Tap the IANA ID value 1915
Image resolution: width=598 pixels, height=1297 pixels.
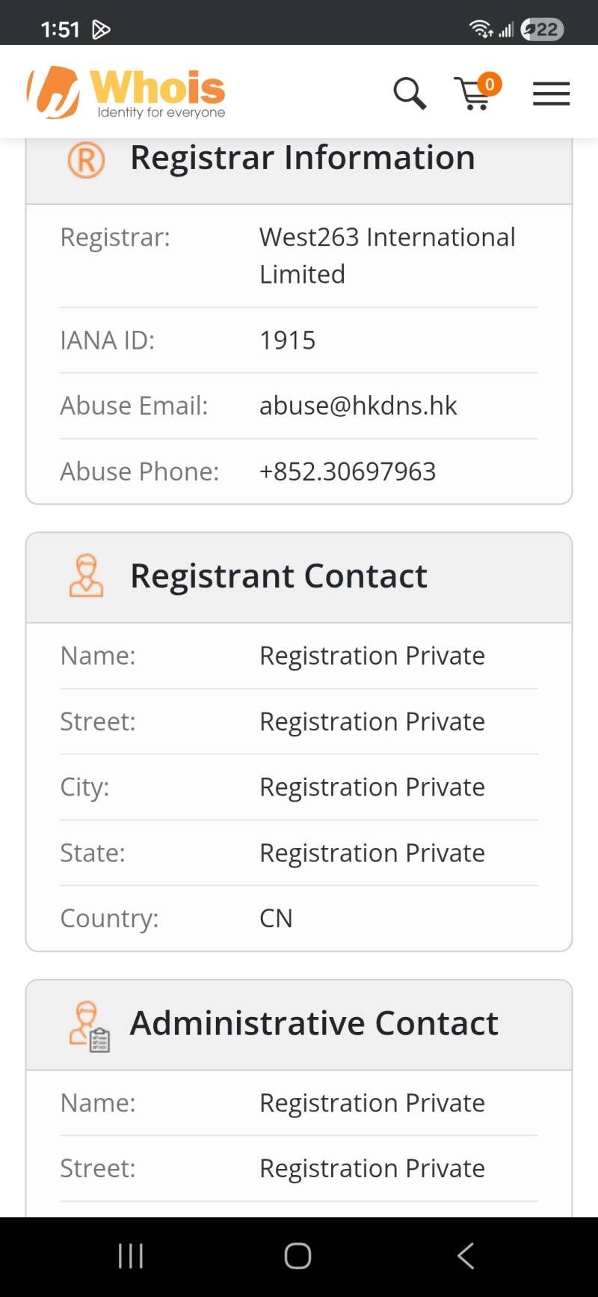288,341
